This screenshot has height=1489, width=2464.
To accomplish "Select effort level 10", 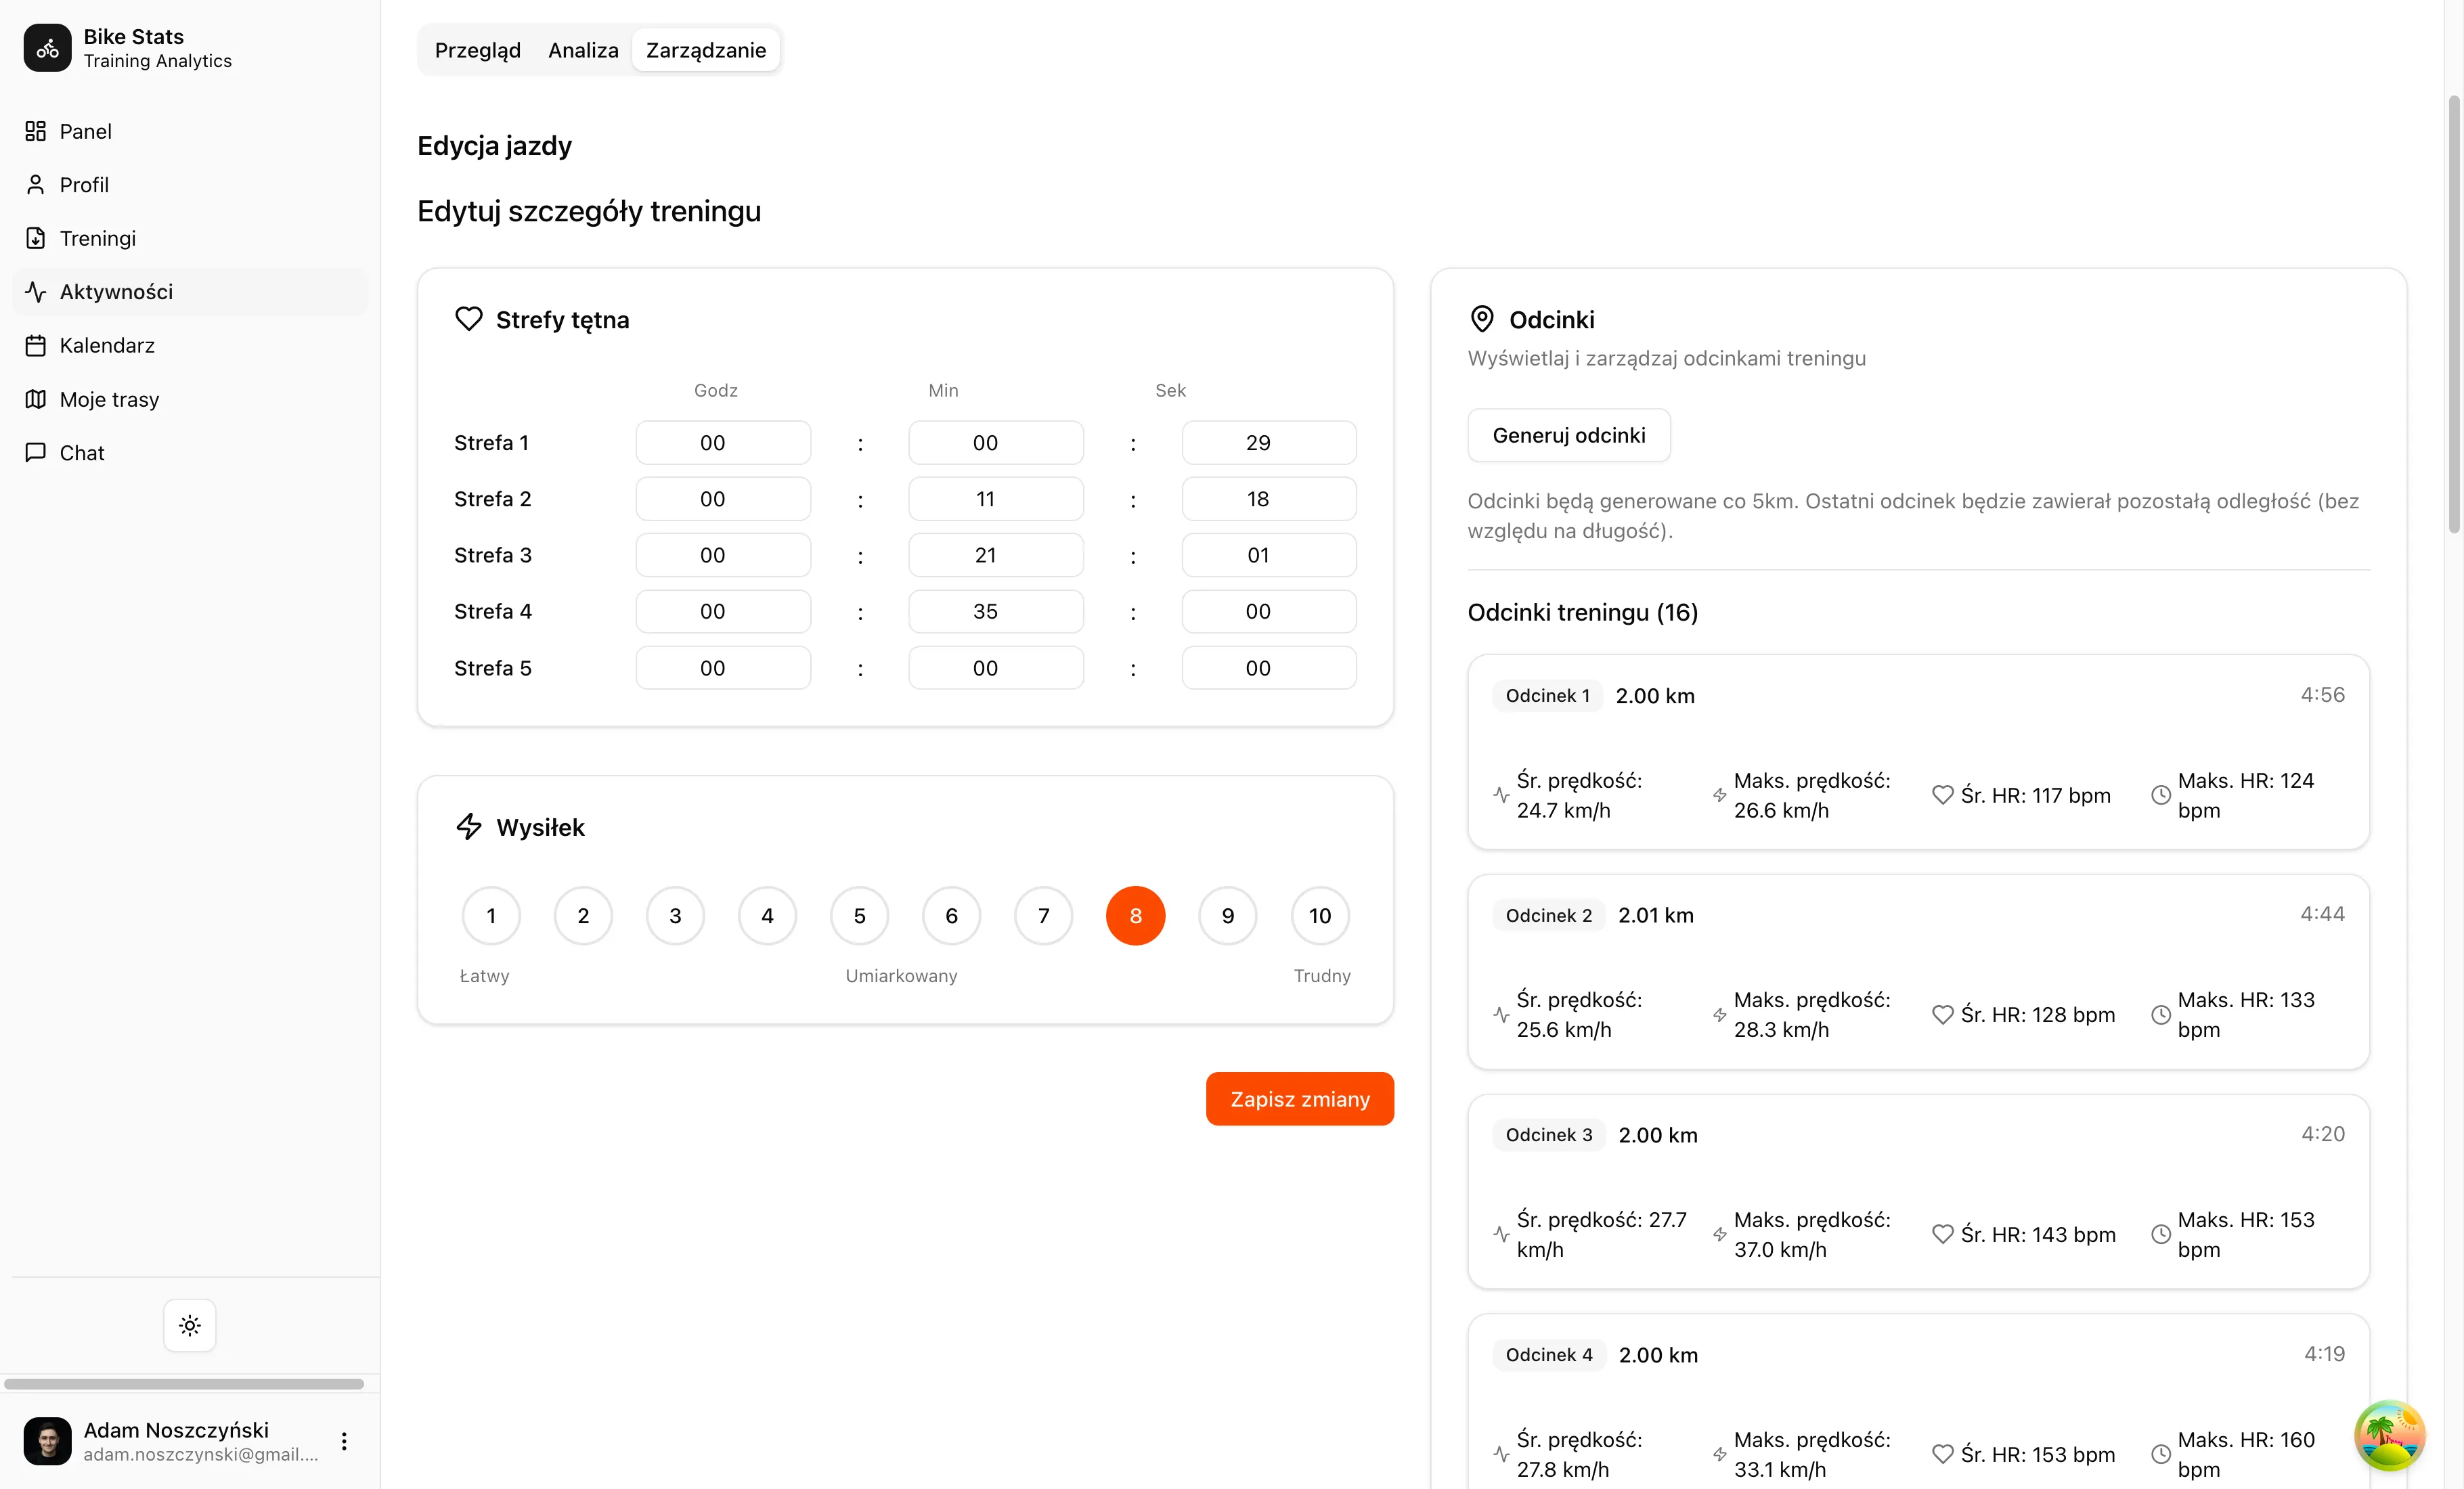I will pos(1319,915).
